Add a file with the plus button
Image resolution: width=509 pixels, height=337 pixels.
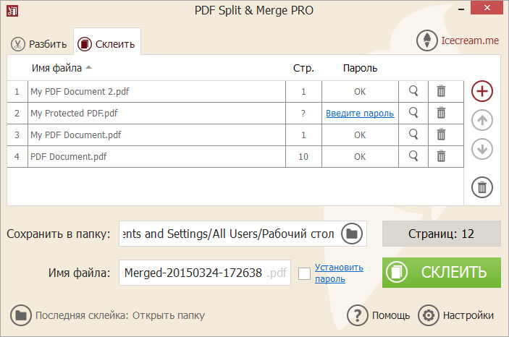click(482, 91)
